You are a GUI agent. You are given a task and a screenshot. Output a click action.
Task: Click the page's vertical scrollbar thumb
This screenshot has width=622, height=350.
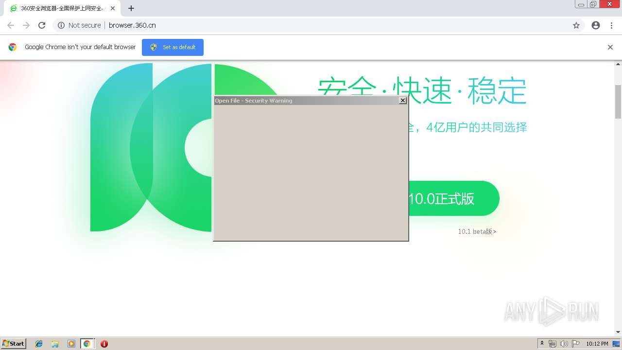tap(618, 102)
